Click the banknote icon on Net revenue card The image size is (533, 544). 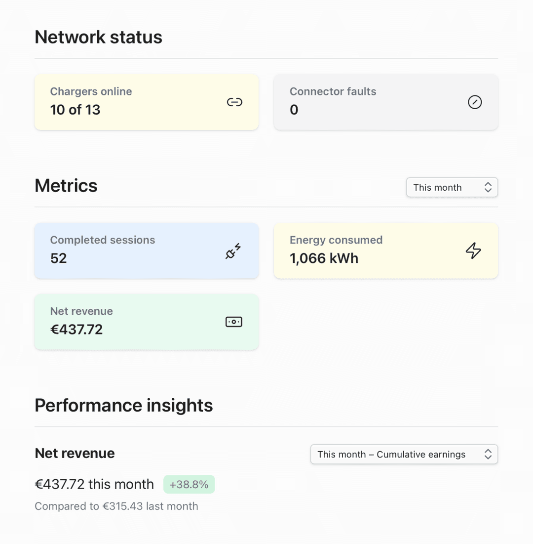click(233, 322)
